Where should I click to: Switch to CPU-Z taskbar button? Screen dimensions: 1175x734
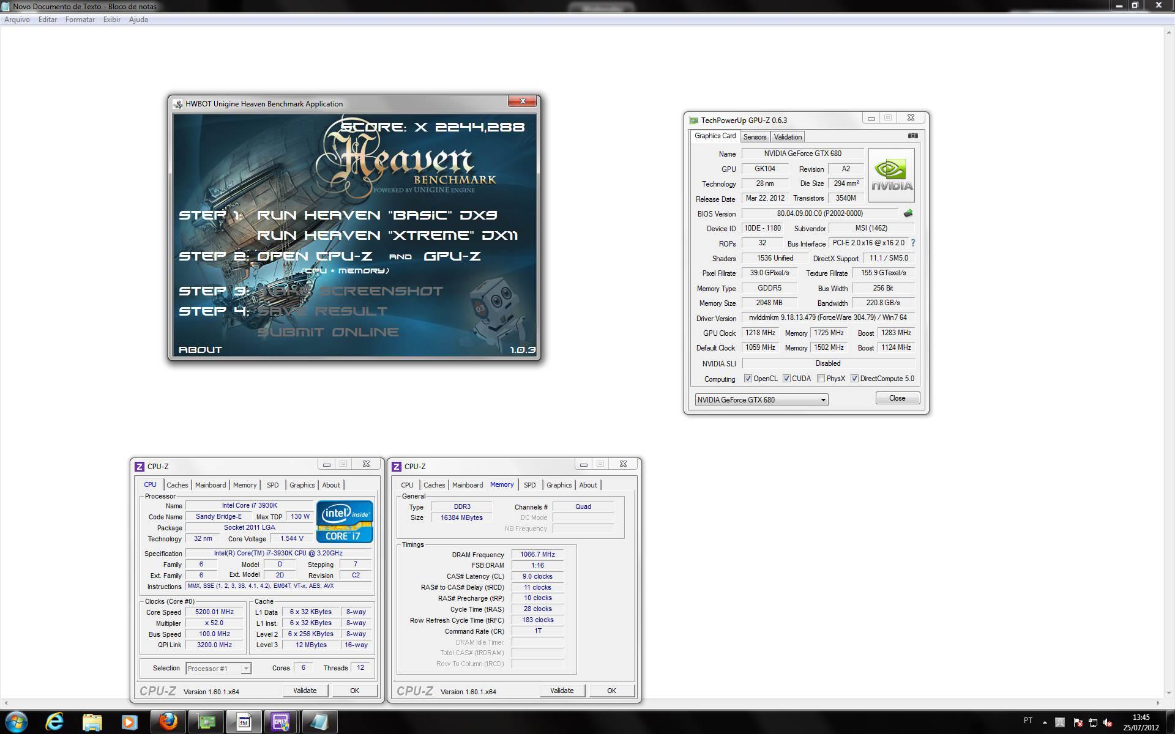click(x=280, y=722)
